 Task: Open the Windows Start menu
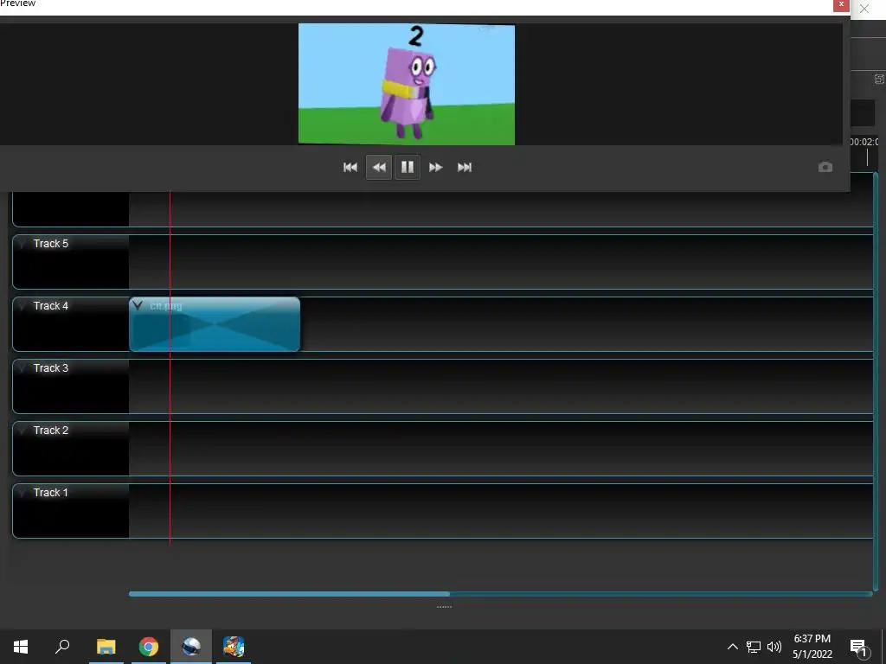click(x=21, y=647)
